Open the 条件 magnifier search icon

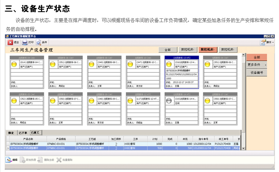pyautogui.click(x=38, y=42)
